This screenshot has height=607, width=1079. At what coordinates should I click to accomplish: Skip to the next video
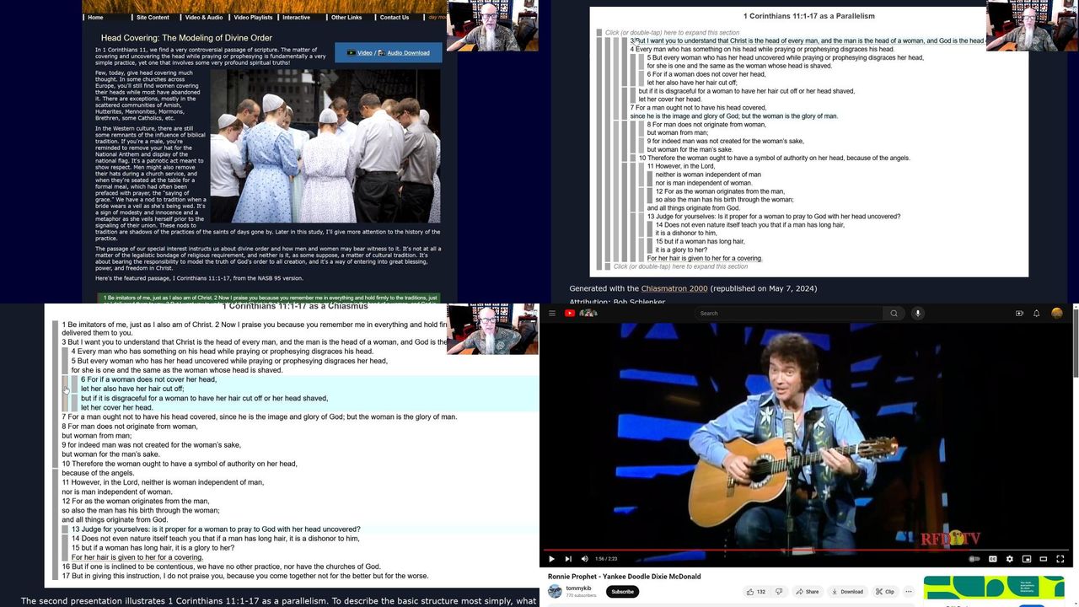[568, 559]
